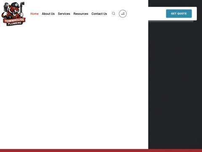Expand the Services navigation item
This screenshot has height=152, width=202.
(x=64, y=14)
